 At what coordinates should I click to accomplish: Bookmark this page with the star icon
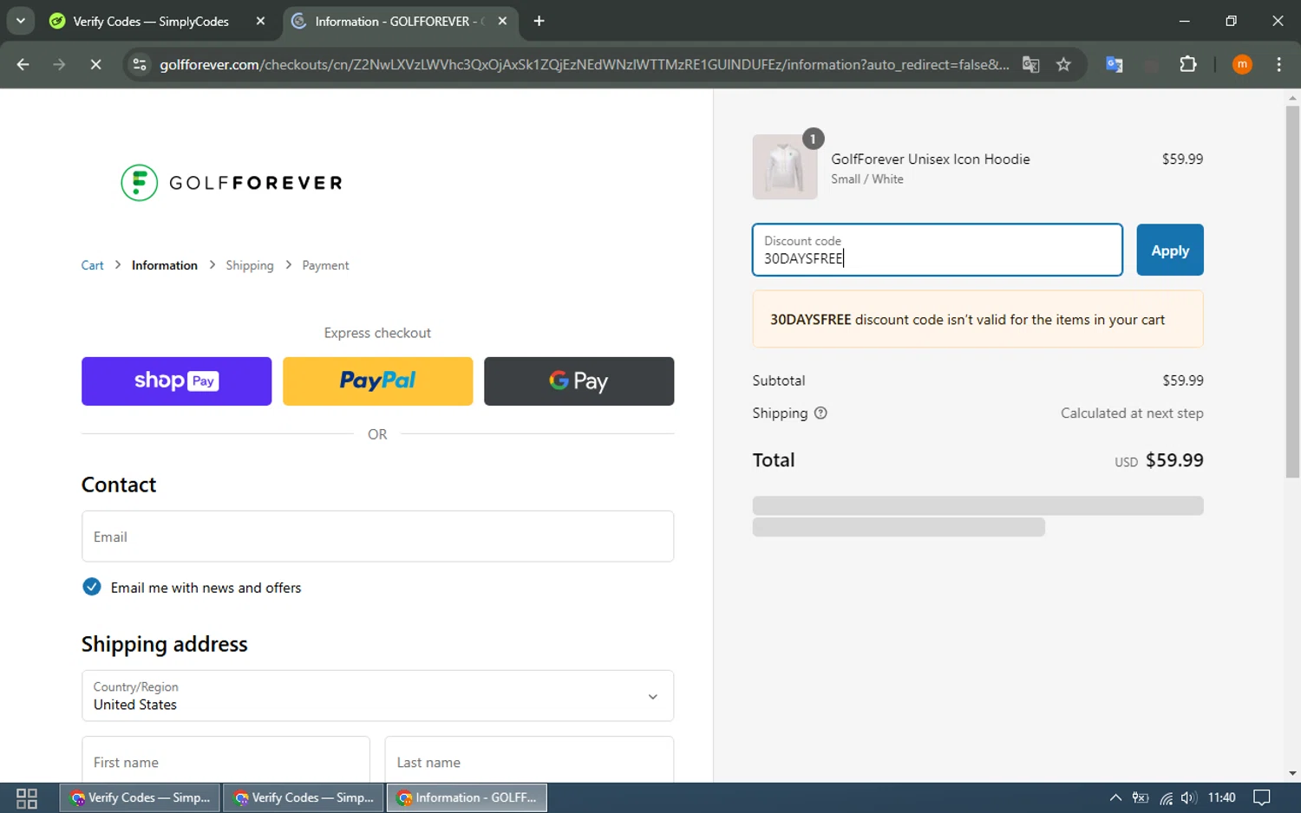pyautogui.click(x=1063, y=64)
